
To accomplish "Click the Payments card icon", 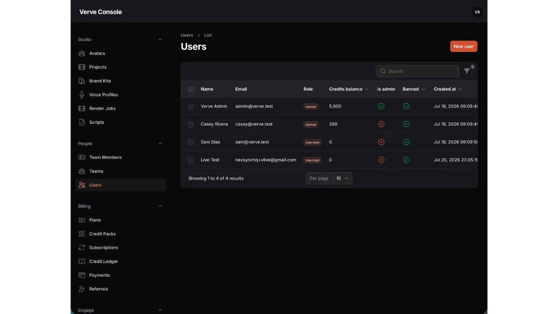I will pos(82,275).
